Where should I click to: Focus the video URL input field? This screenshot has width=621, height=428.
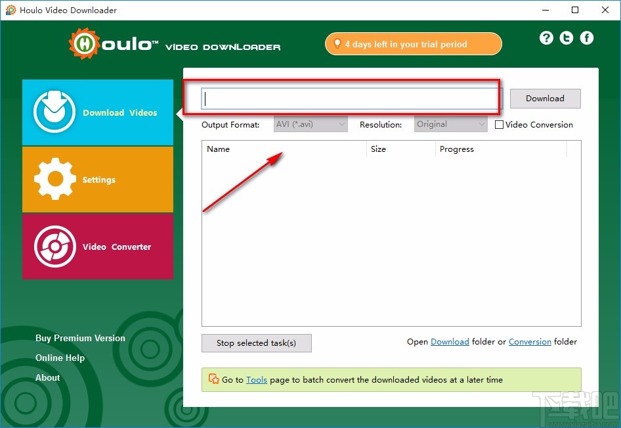pos(352,99)
